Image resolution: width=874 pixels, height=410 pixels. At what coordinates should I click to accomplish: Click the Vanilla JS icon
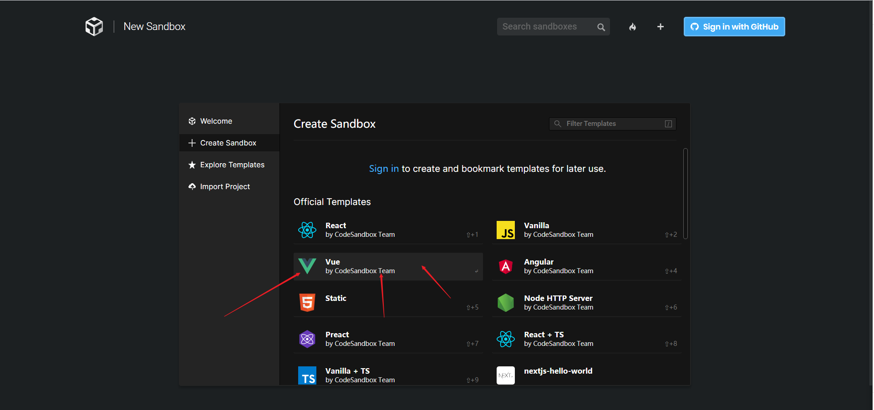(506, 230)
